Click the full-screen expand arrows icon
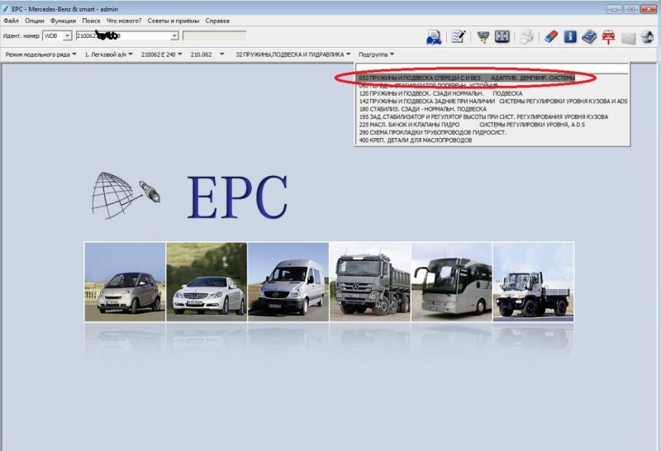Image resolution: width=661 pixels, height=451 pixels. pos(502,36)
